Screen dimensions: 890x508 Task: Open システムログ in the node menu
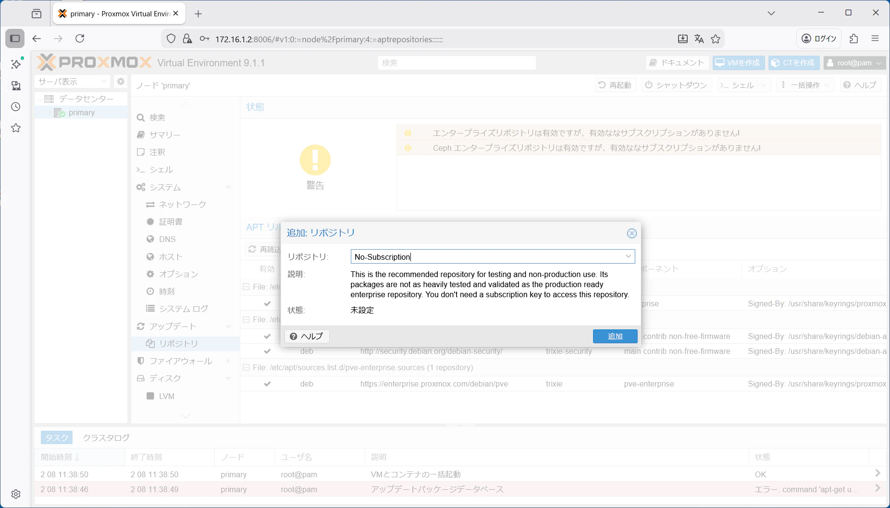point(185,309)
